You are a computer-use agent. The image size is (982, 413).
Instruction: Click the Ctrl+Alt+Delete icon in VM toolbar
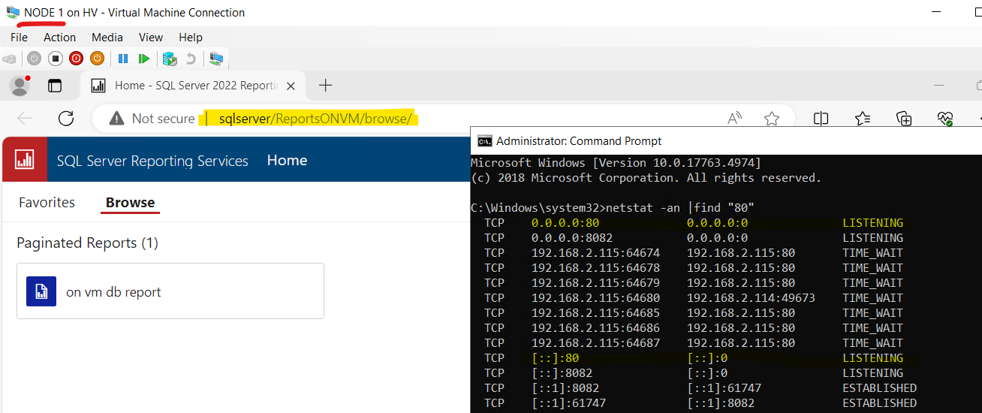(9, 58)
